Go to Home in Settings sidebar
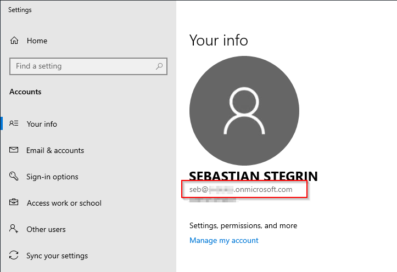The height and width of the screenshot is (272, 397). (x=37, y=41)
